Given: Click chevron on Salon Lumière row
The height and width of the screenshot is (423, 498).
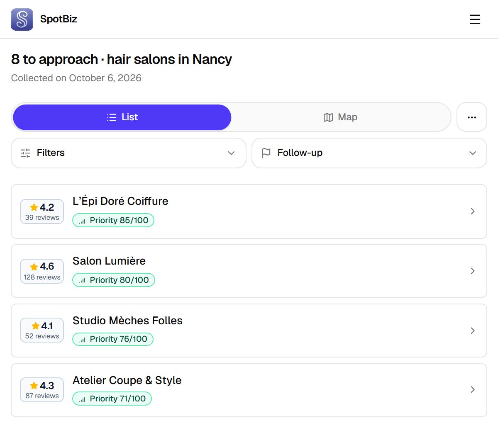Looking at the screenshot, I should click(473, 271).
